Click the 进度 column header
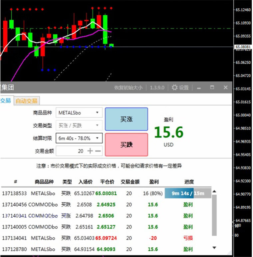Screen dimensions: 253x257 coord(189,182)
